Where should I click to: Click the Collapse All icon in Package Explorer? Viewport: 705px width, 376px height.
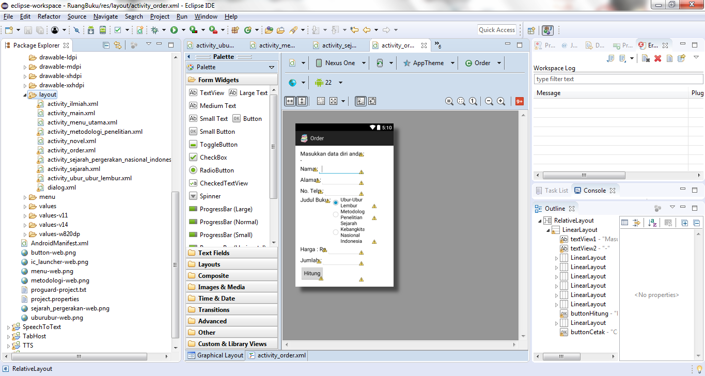click(x=106, y=45)
